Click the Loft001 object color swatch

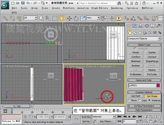(158, 86)
